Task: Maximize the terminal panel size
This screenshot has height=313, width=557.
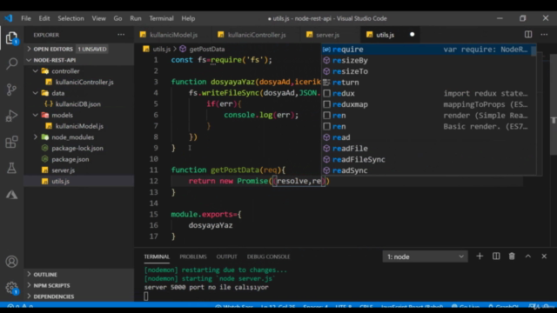Action: pos(528,256)
